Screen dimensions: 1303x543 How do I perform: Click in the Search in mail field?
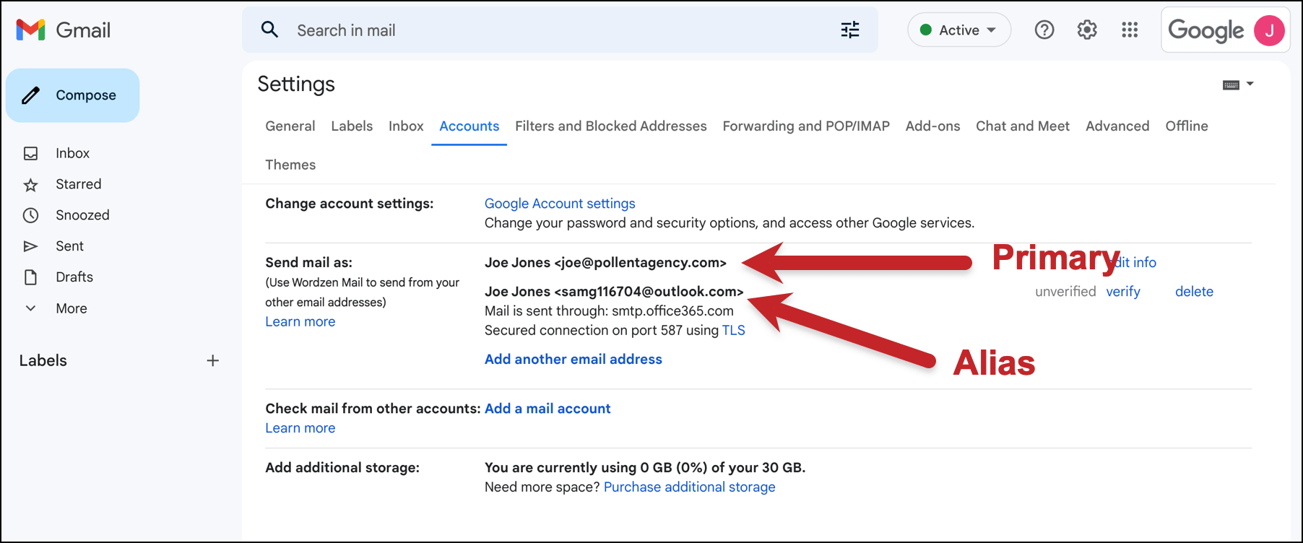point(560,30)
